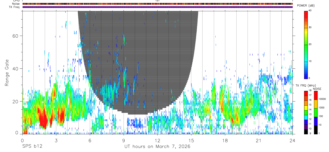Screen dimensions: 329x152
Task: Click the 20 label on POWER color bar
Action: [310, 44]
